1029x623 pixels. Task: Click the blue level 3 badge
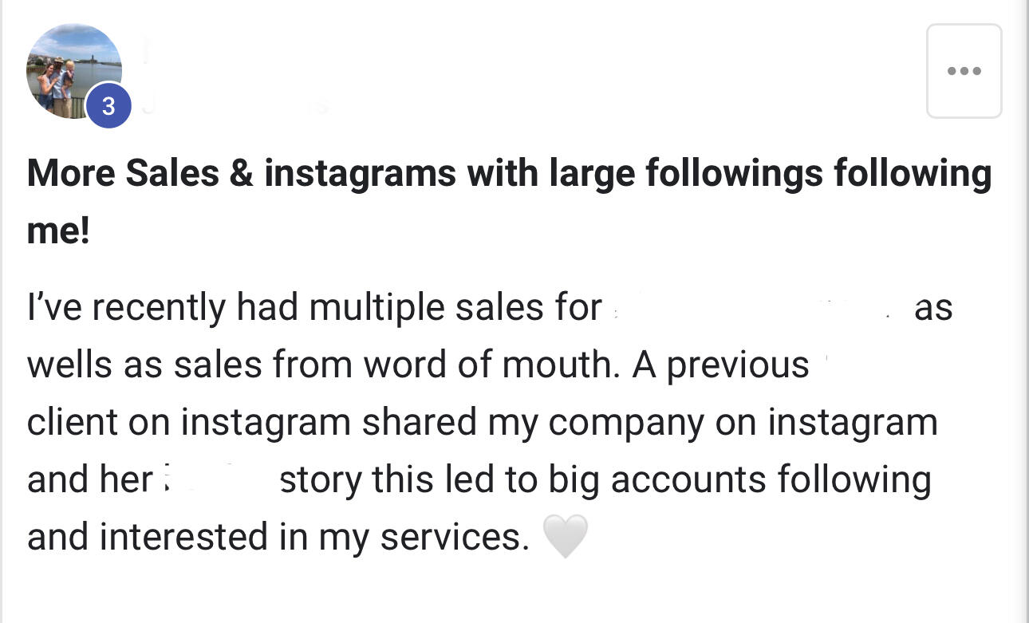coord(108,105)
